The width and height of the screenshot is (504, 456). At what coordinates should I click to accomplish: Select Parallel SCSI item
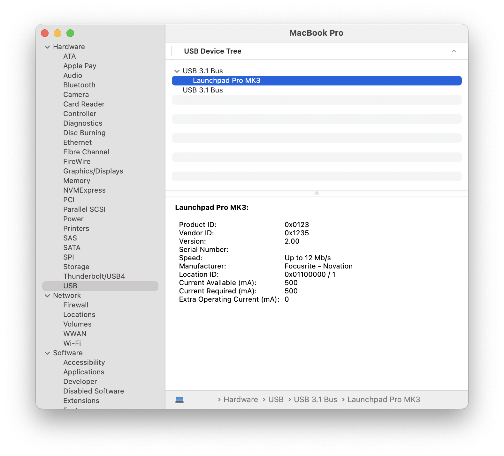point(84,210)
